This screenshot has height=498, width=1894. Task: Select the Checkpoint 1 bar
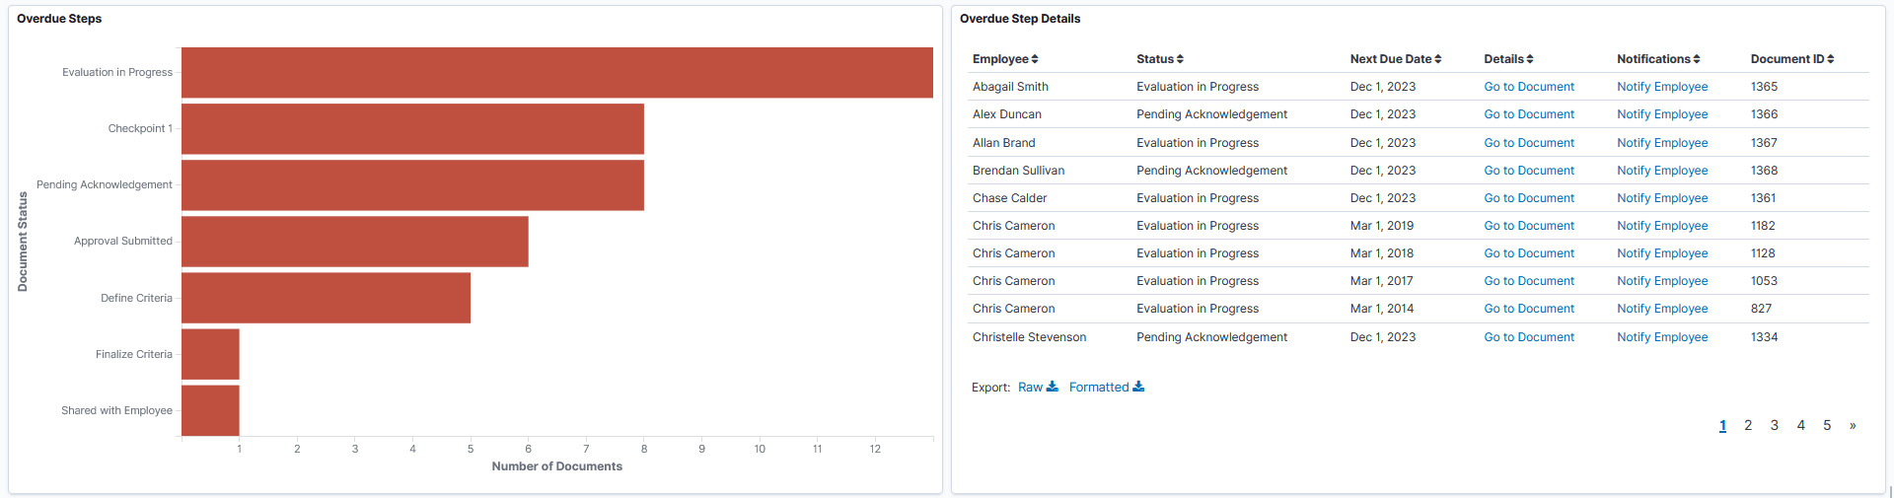[412, 129]
